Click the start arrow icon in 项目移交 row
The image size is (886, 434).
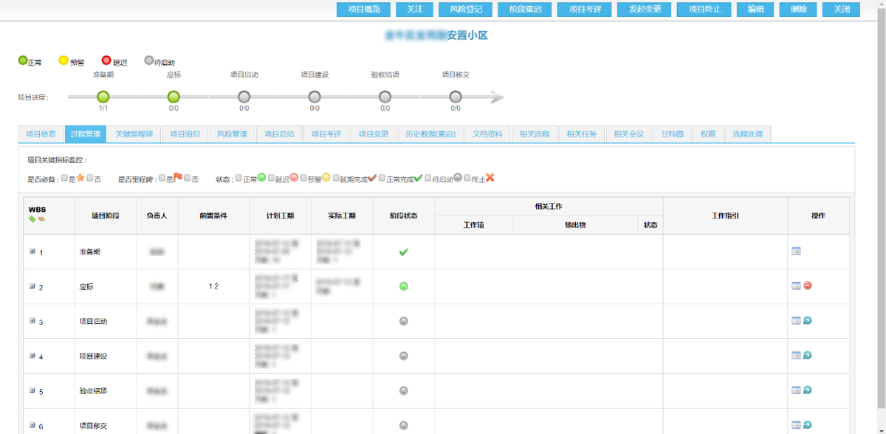(x=808, y=424)
